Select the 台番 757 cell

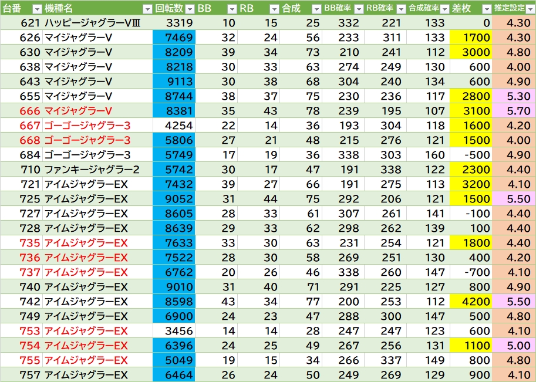(x=22, y=375)
